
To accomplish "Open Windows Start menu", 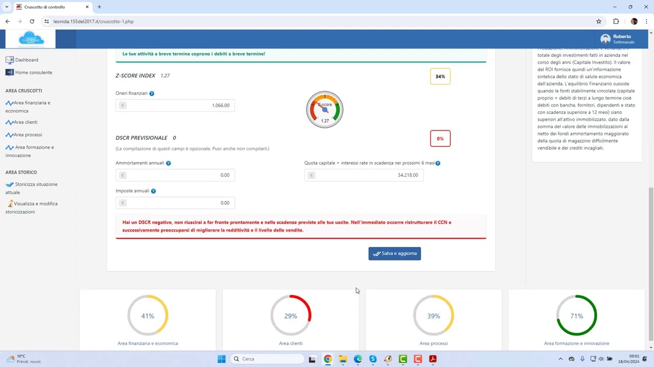I will tap(221, 359).
